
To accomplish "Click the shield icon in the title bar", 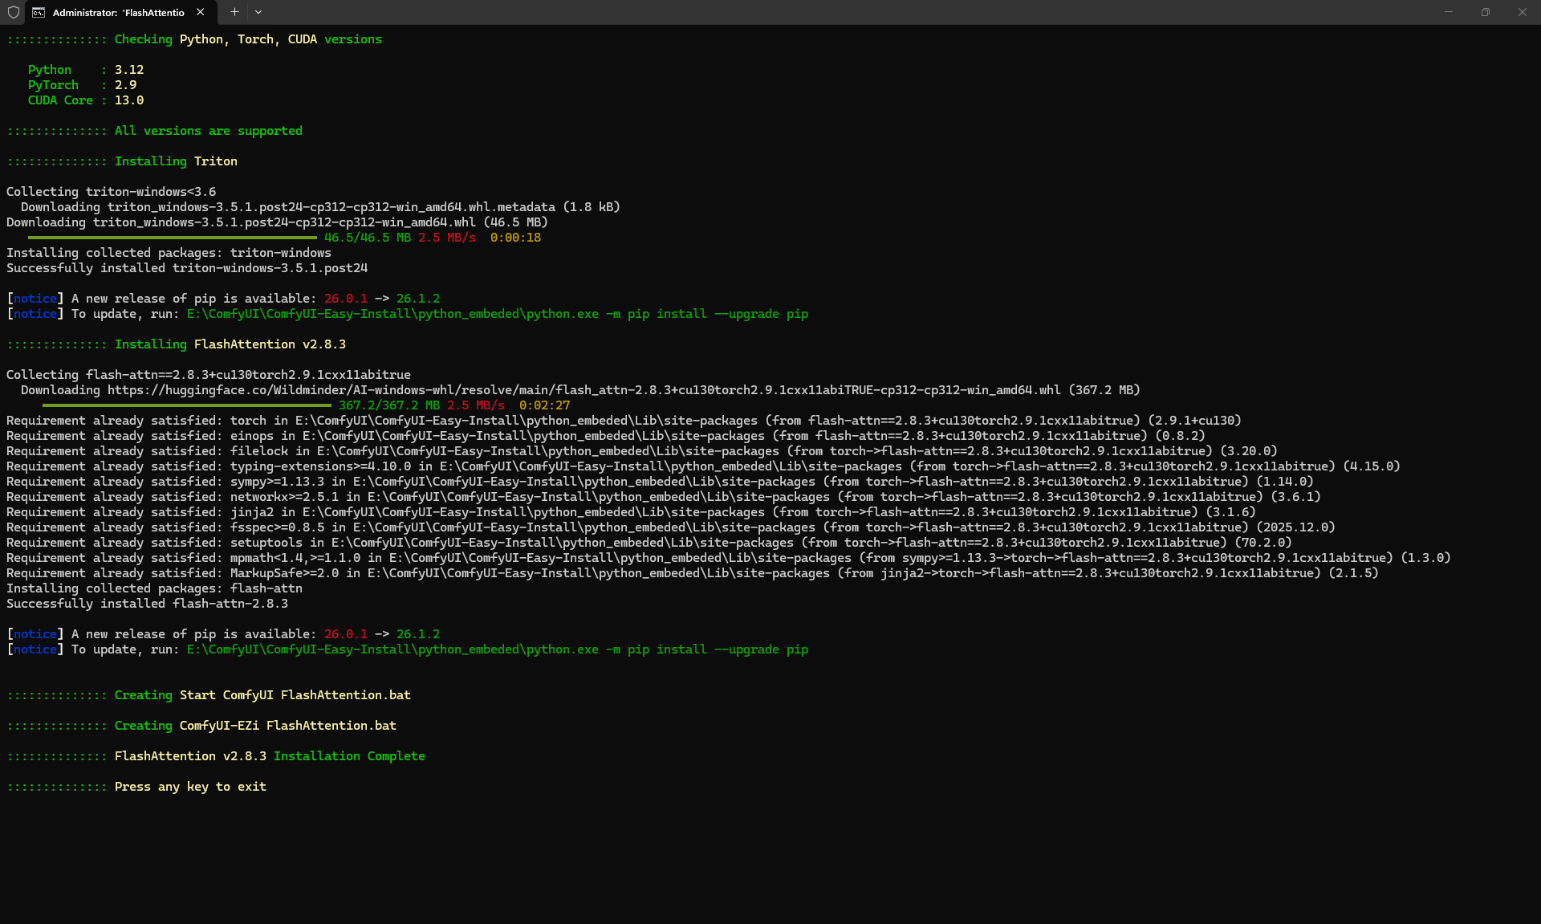I will [x=13, y=12].
